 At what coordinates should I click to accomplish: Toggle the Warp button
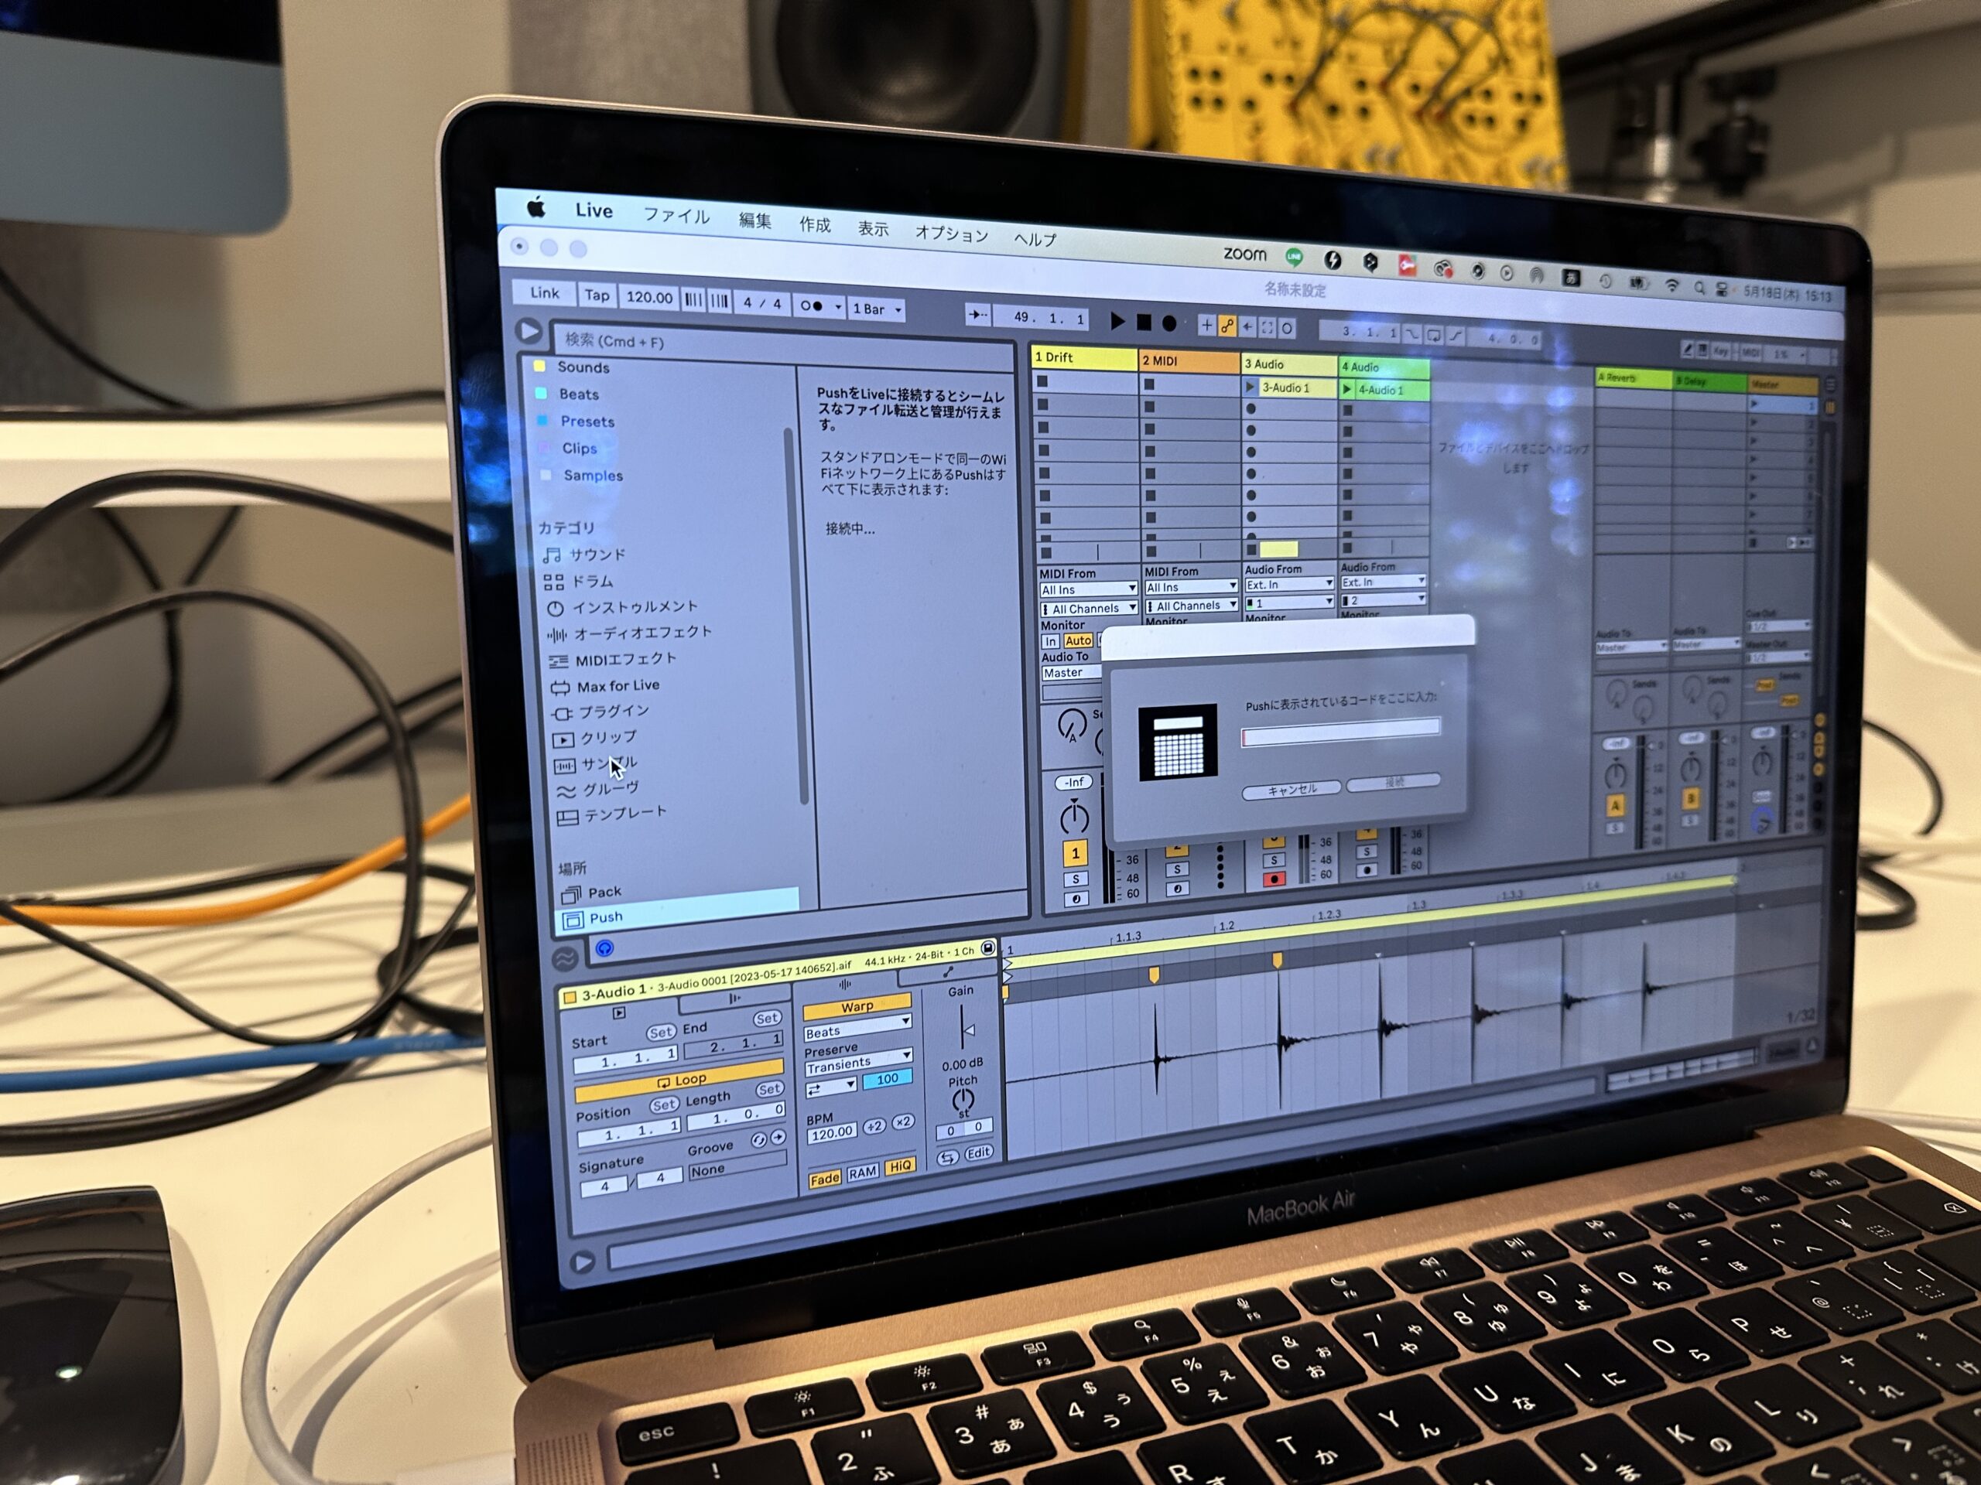(x=857, y=1006)
